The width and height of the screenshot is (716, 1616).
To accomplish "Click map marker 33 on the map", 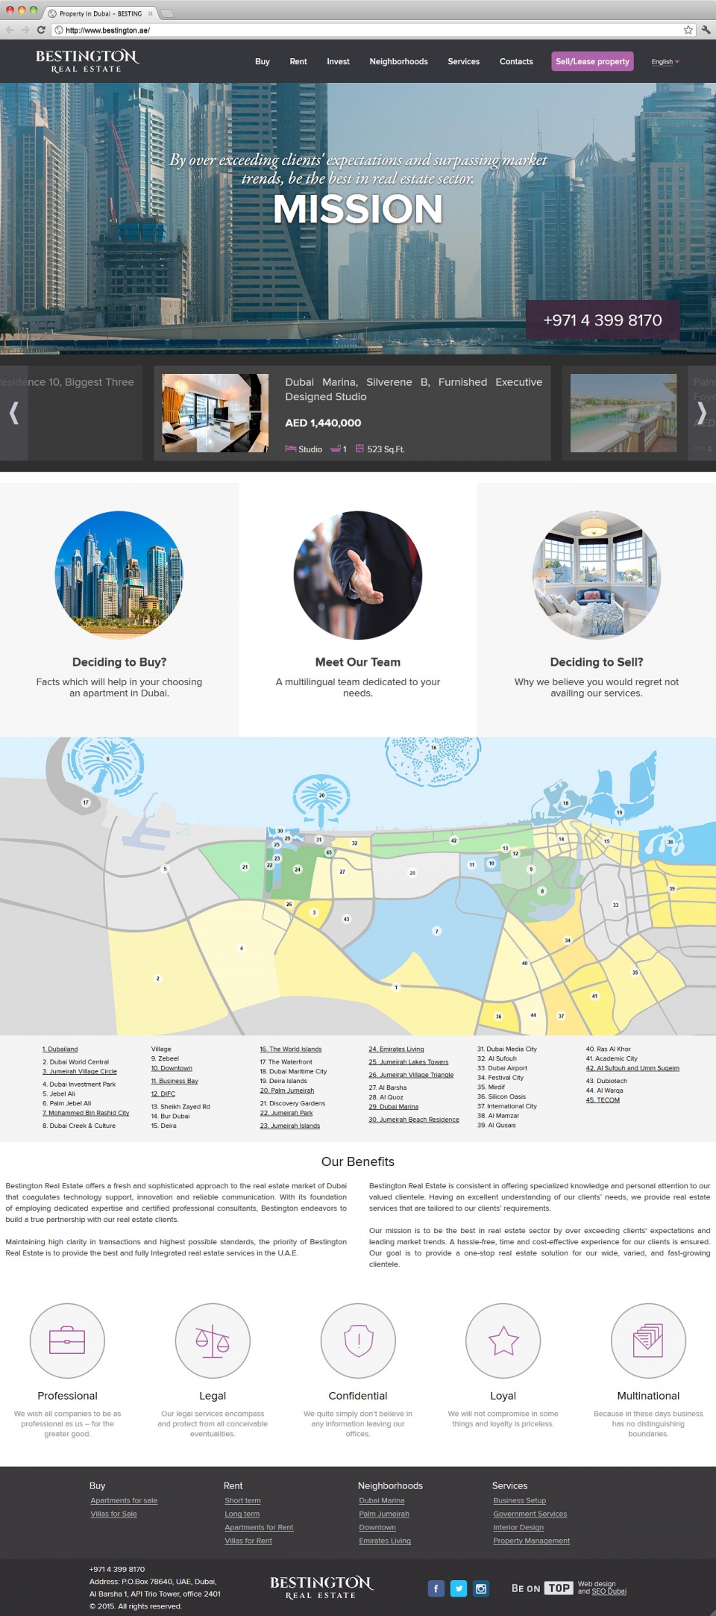I will click(x=615, y=905).
